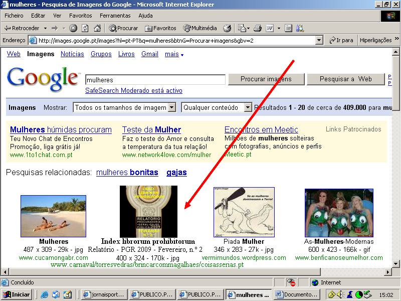Click the mail icon in the toolbar

242,28
